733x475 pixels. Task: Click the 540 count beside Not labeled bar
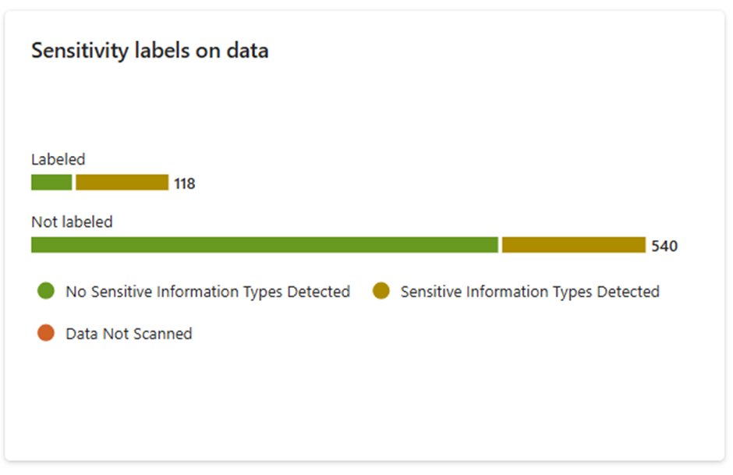tap(664, 246)
